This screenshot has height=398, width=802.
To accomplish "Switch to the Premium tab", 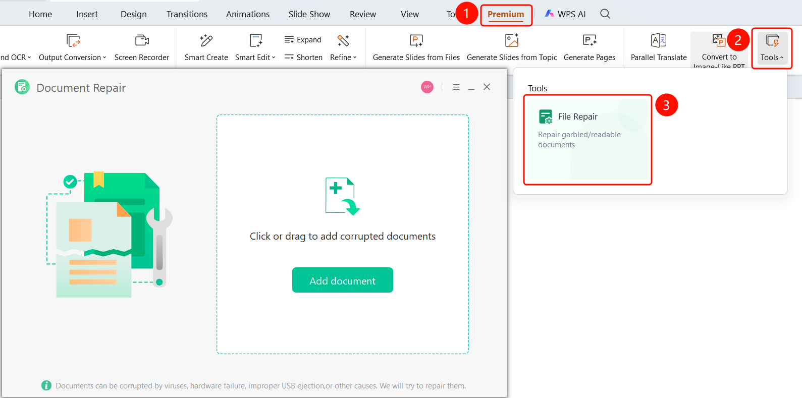I will tap(506, 14).
